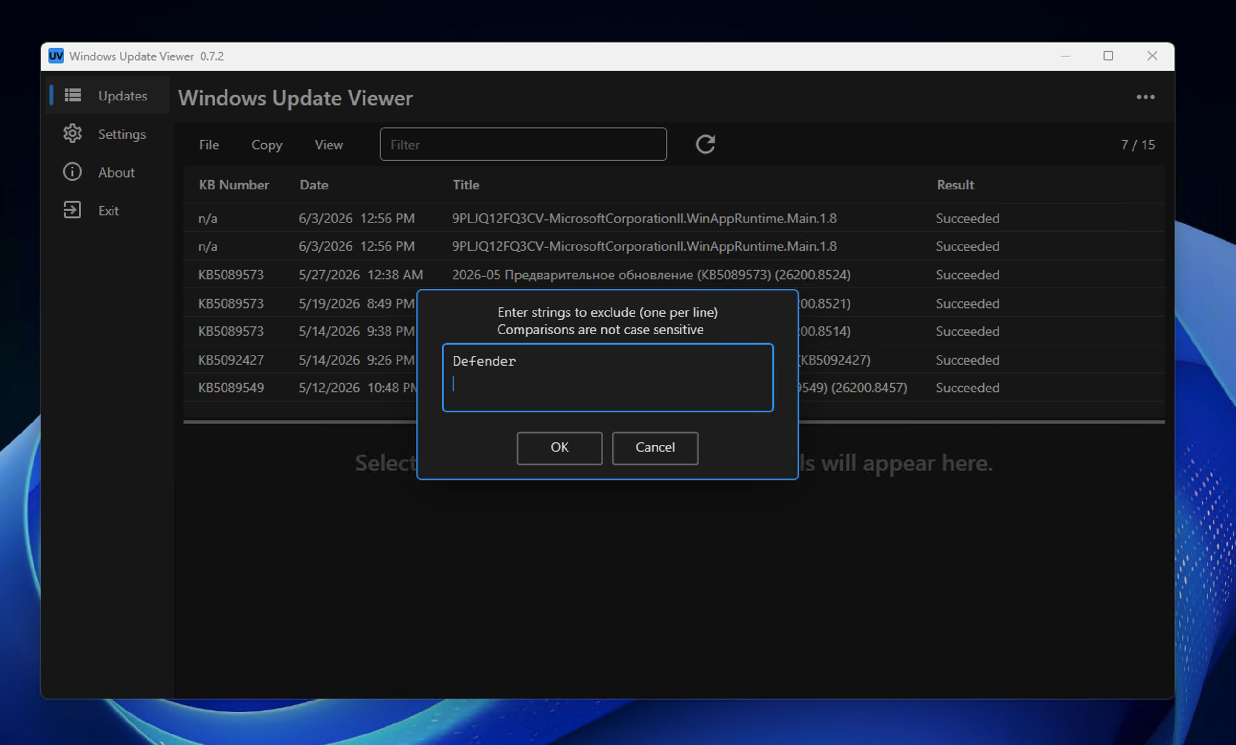
Task: Open the Copy menu
Action: (x=266, y=145)
